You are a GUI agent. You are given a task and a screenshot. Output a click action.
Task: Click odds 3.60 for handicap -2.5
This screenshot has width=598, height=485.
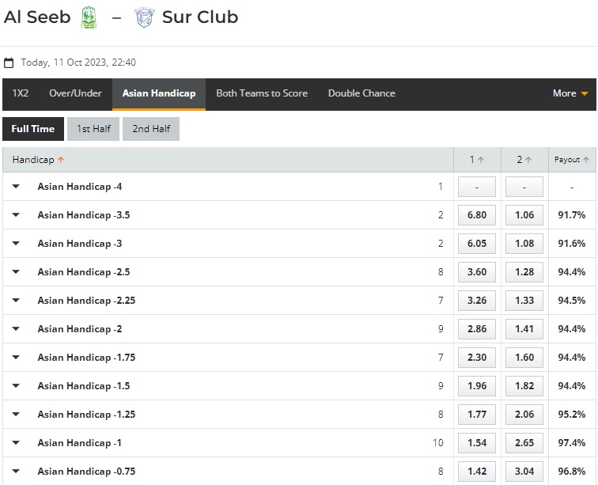(x=477, y=272)
